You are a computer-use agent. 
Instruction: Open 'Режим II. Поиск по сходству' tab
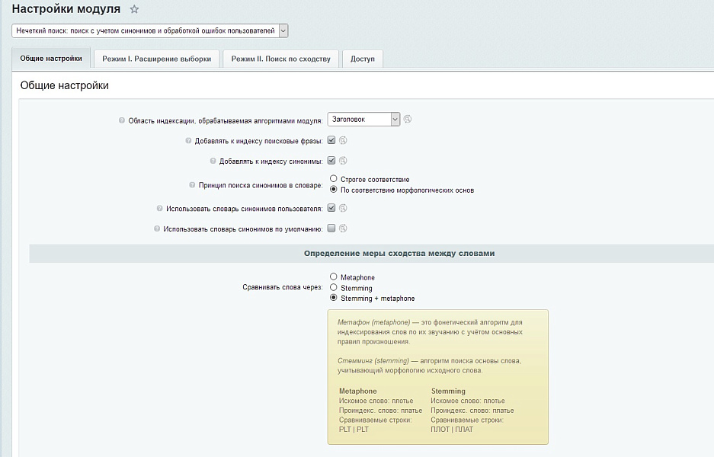[280, 59]
